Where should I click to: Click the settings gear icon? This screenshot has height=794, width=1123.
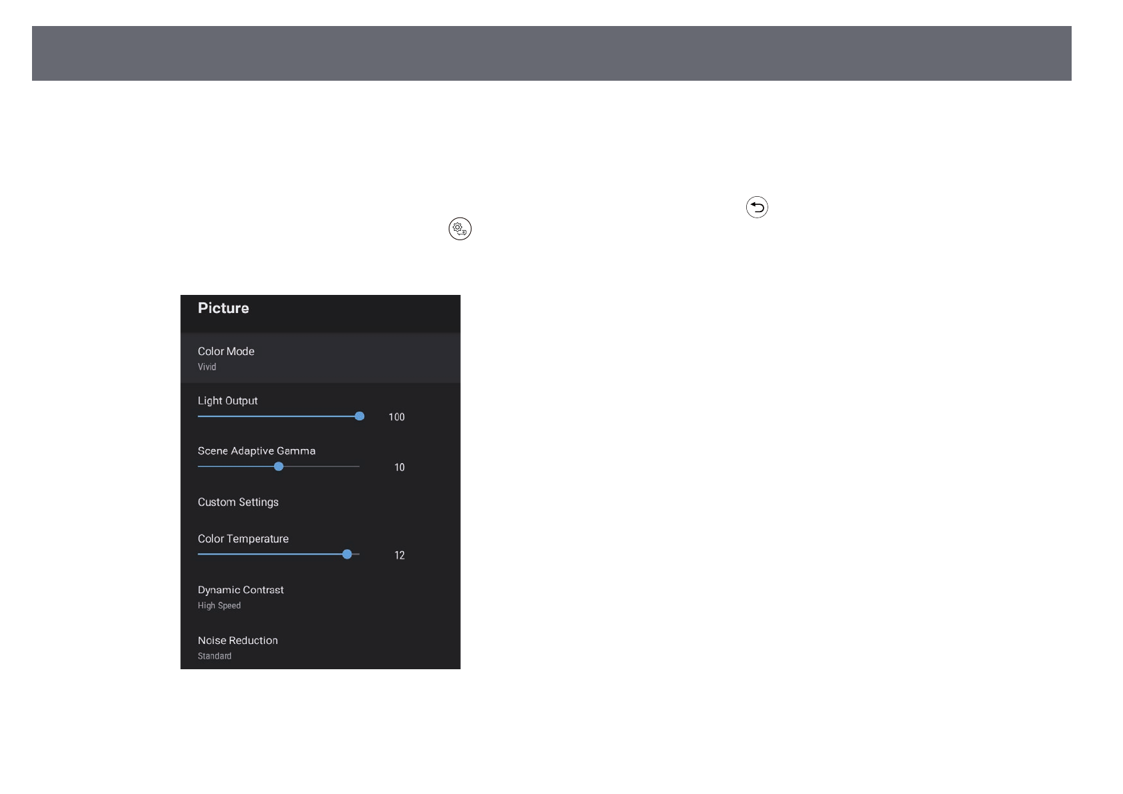coord(459,229)
